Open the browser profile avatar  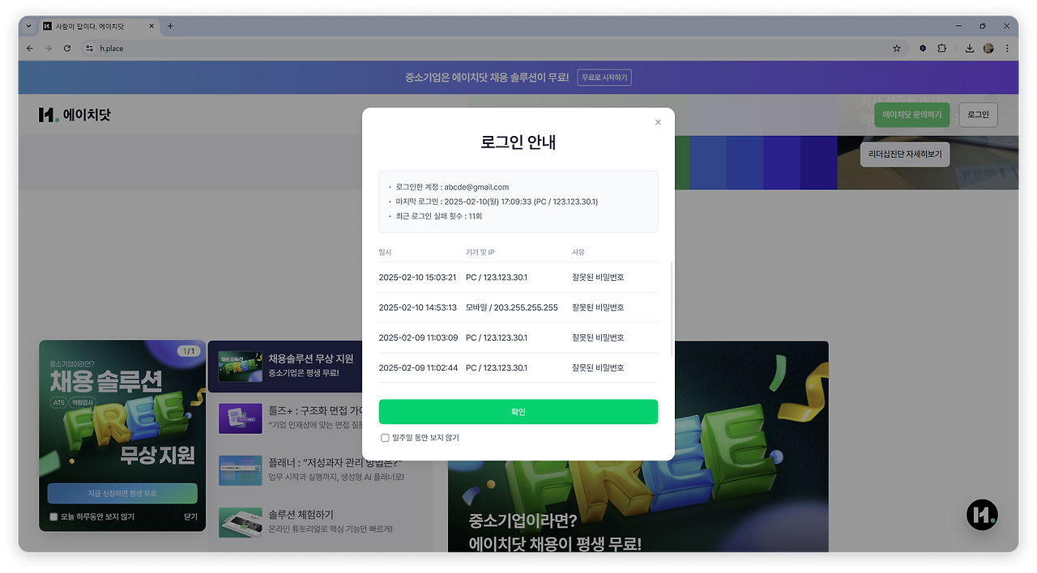point(988,49)
